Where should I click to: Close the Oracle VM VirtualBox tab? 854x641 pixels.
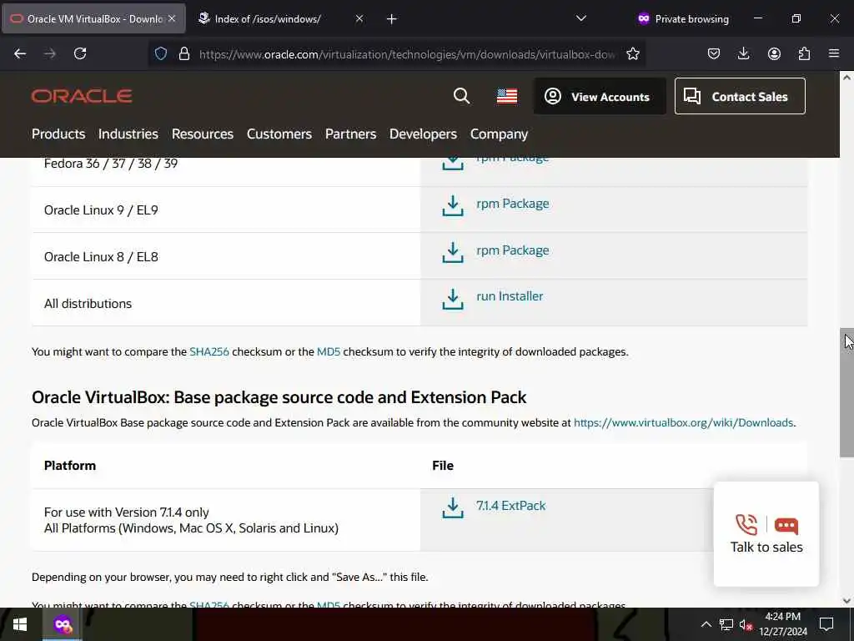pos(172,18)
